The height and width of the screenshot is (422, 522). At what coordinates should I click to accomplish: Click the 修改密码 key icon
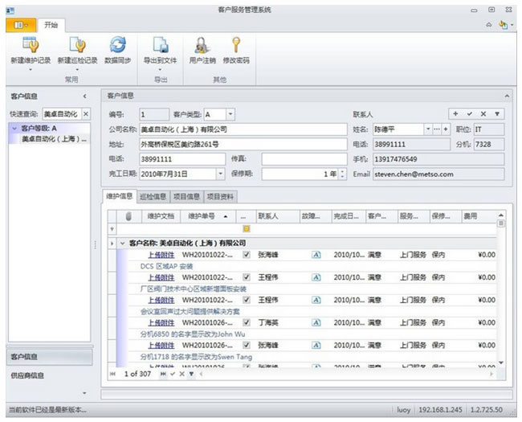(235, 45)
